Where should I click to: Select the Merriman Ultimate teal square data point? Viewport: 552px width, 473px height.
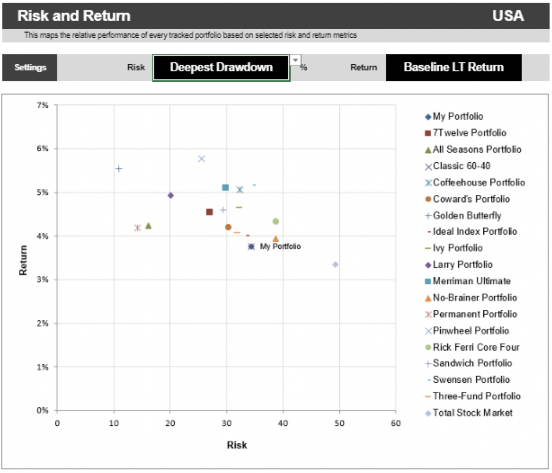225,187
